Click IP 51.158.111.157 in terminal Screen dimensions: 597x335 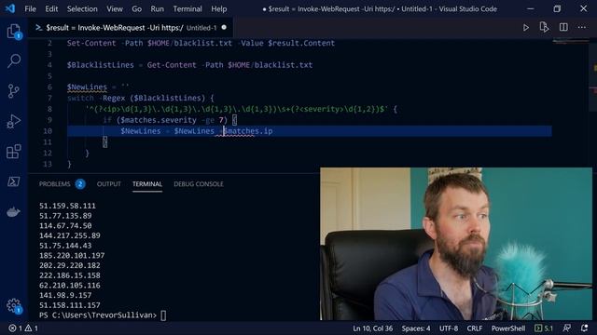click(70, 305)
